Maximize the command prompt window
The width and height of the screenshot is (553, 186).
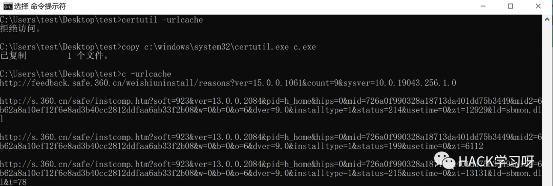510,6
